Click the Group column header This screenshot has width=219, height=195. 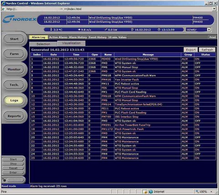[188, 55]
